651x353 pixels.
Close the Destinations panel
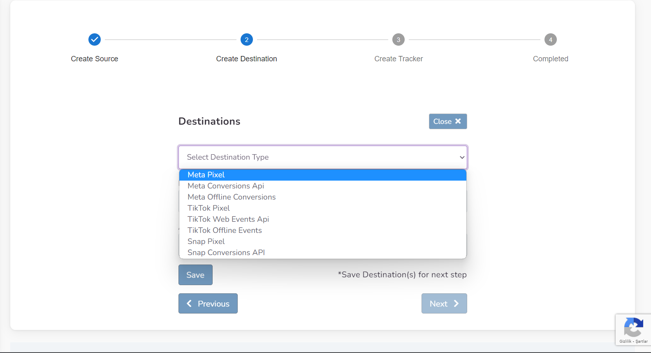pyautogui.click(x=448, y=121)
